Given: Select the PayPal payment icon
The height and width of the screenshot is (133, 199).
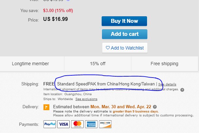Looking at the screenshot, I should point(50,124).
